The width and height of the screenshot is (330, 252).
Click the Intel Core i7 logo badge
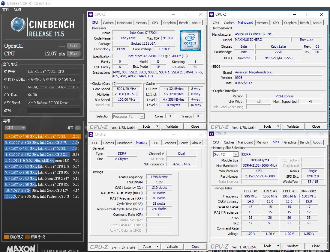point(190,41)
